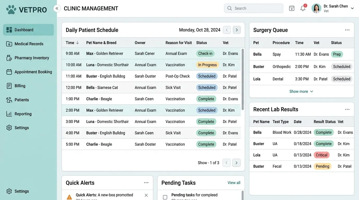Open Pharmacy Inventory menu item
This screenshot has height=200, width=359.
tap(28, 58)
